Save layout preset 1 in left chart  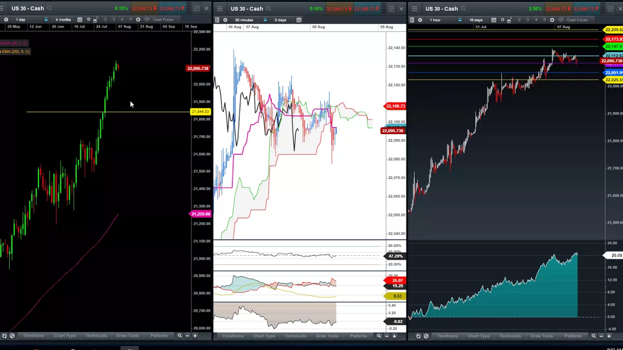(x=95, y=19)
